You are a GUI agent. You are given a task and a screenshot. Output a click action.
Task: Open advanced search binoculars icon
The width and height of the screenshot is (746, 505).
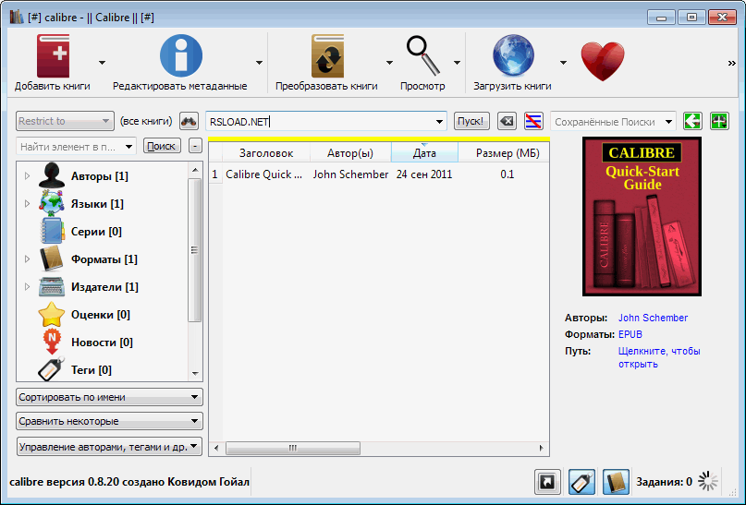click(189, 121)
